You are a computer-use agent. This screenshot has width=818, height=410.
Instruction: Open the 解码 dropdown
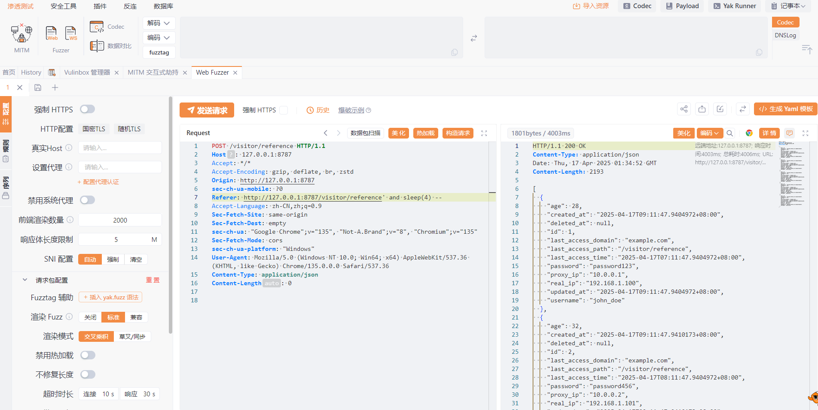(x=159, y=23)
